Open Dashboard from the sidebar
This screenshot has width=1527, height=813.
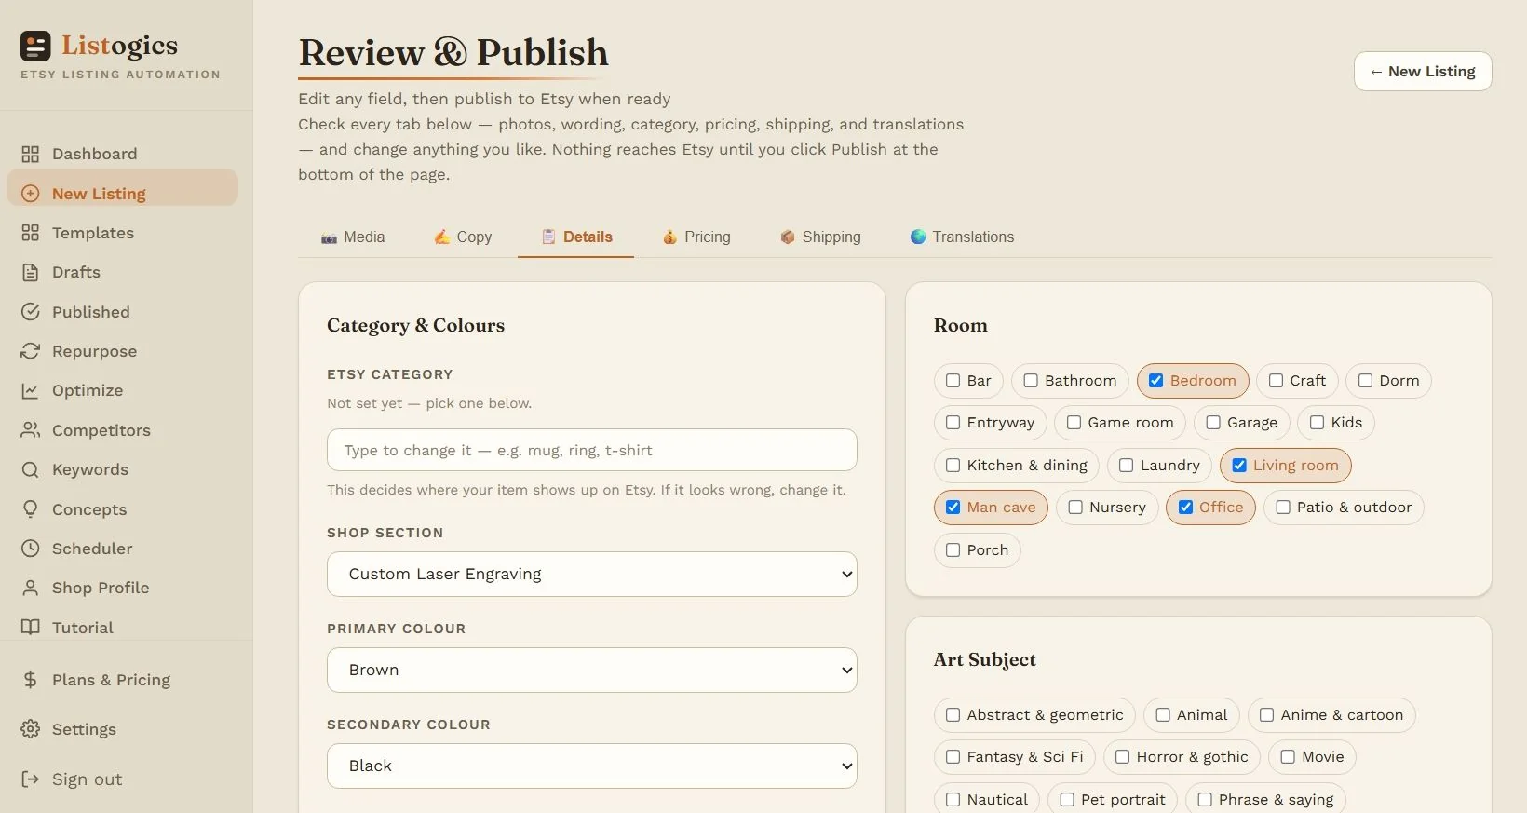[122, 154]
